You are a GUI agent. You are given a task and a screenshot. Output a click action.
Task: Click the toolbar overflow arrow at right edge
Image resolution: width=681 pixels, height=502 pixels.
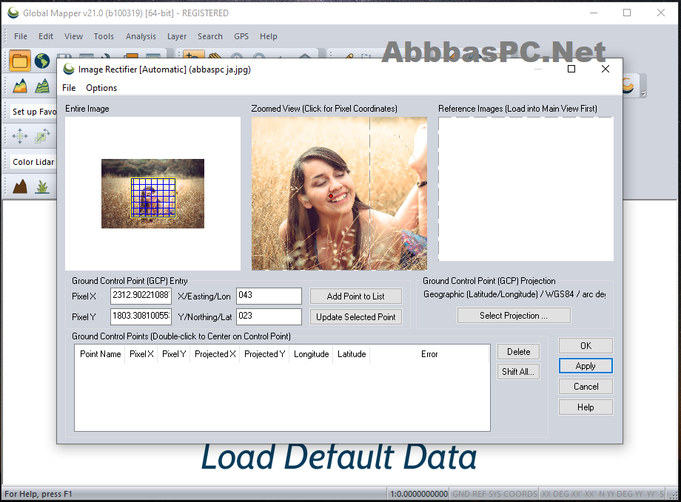point(643,94)
